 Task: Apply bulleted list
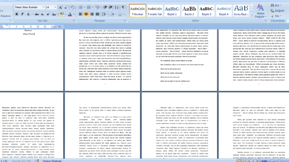81,7
